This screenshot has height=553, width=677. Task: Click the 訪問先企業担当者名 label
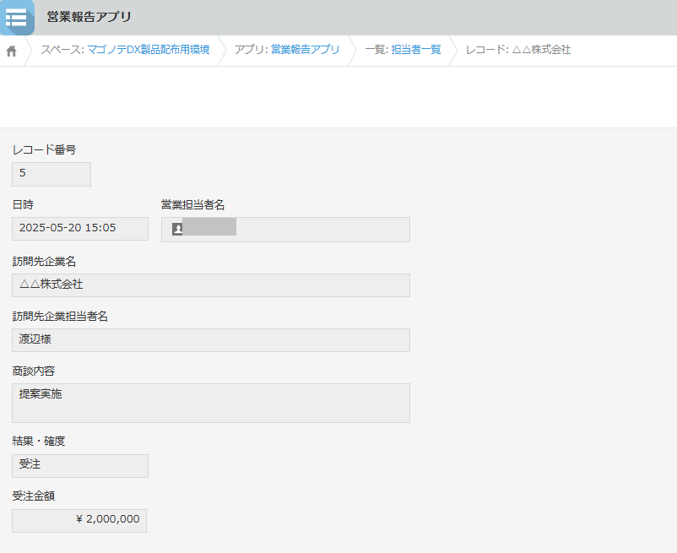click(x=61, y=316)
